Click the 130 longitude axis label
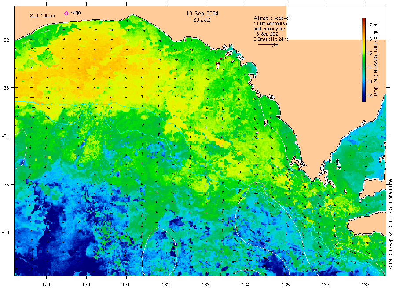Screen dimensions: 396x290 [x=86, y=285]
